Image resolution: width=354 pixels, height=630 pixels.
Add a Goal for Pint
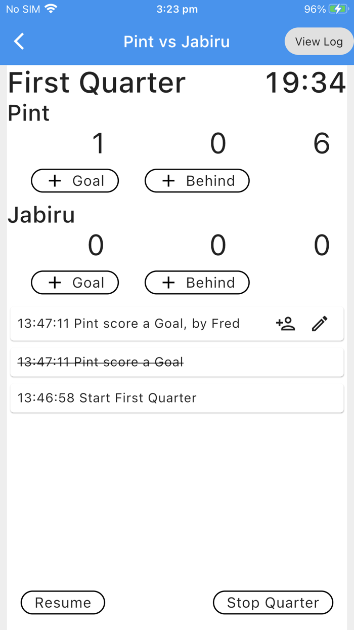point(75,180)
